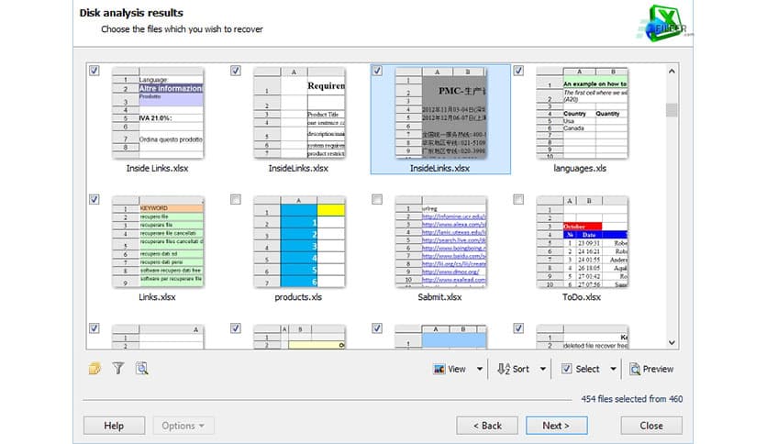
Task: Click the scrollbar up arrow
Action: [x=672, y=72]
